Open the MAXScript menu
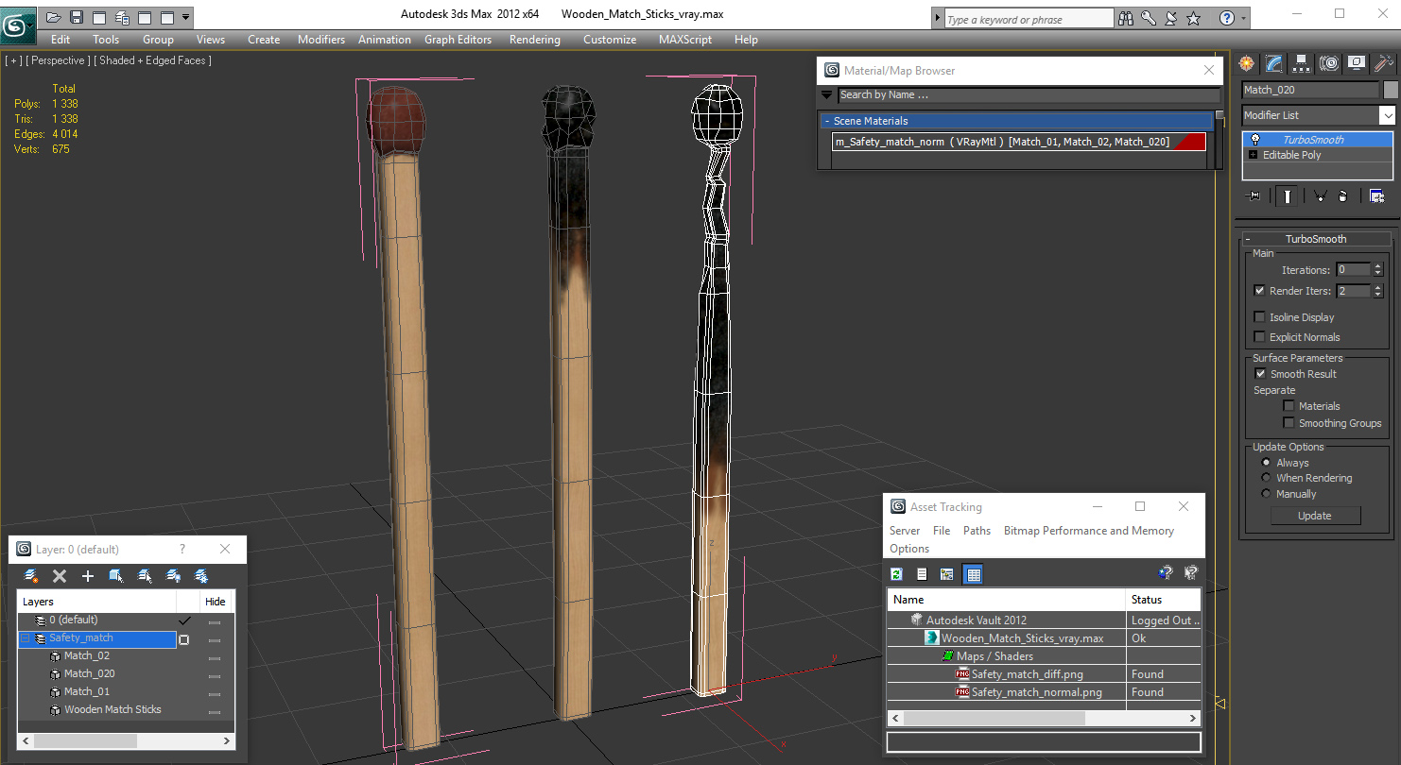This screenshot has height=765, width=1401. click(x=685, y=40)
